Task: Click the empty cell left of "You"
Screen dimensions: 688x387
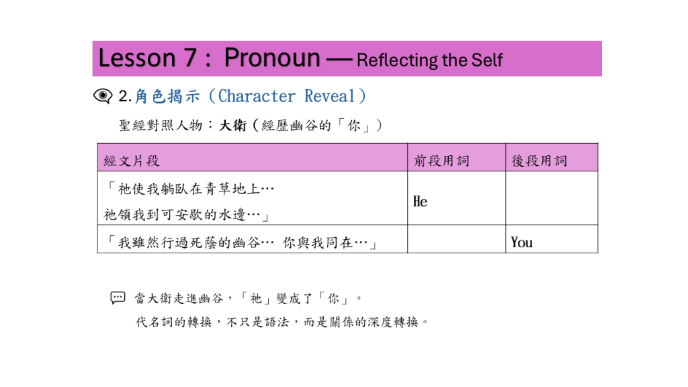Action: 456,240
